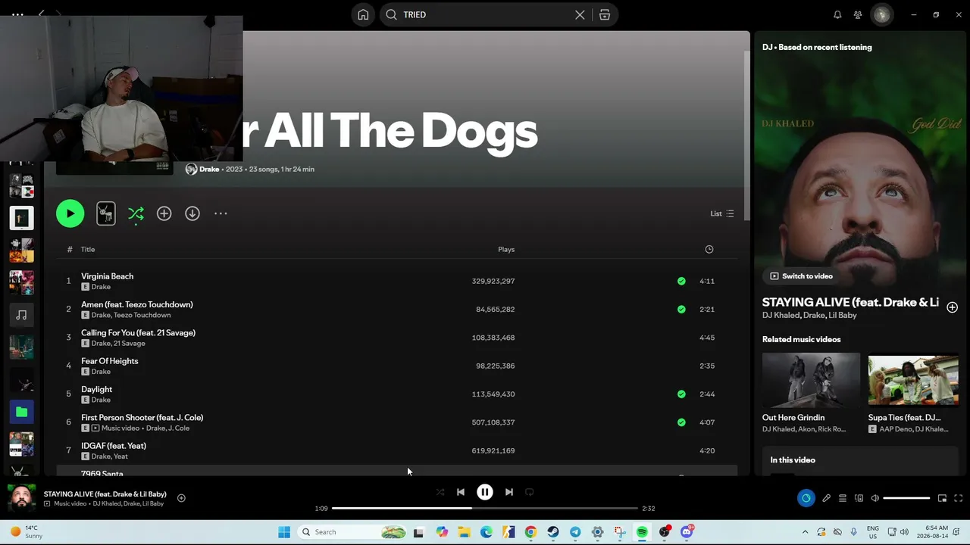The image size is (970, 545).
Task: Skip to next track
Action: 509,492
